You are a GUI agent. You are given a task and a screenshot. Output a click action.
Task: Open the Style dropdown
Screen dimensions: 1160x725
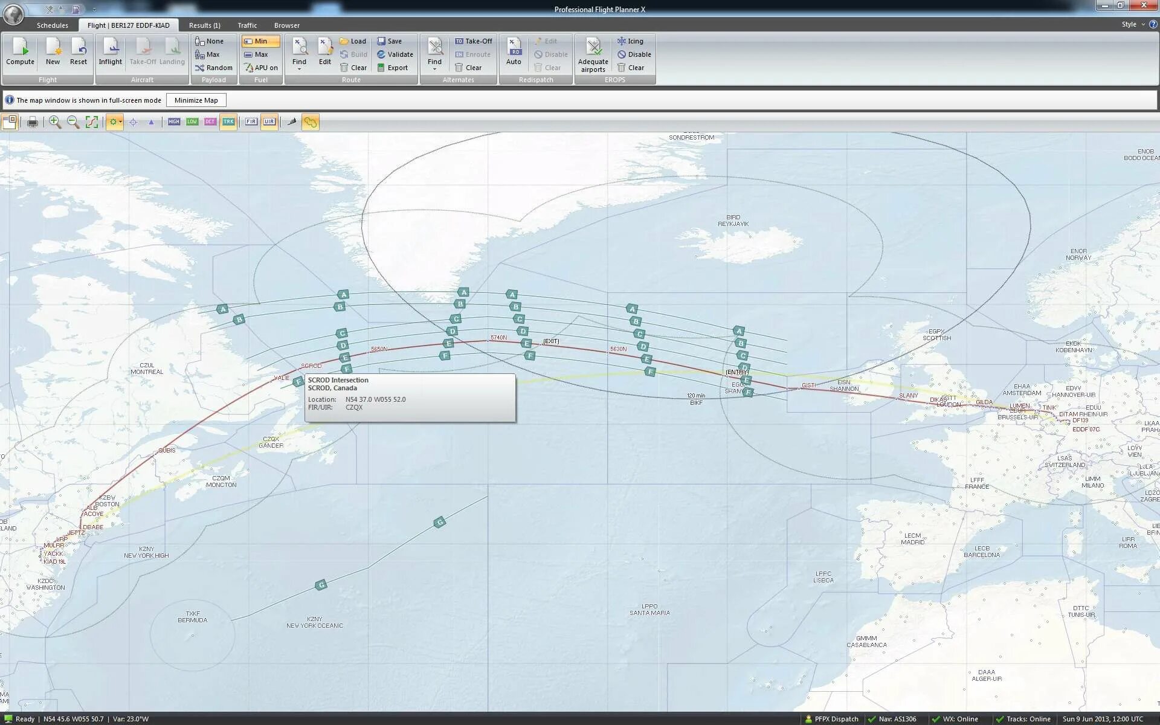point(1129,24)
